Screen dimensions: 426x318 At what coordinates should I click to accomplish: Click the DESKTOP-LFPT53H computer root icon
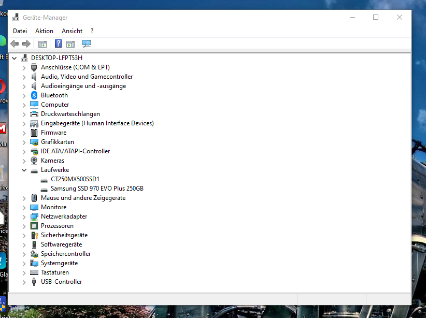coord(24,58)
